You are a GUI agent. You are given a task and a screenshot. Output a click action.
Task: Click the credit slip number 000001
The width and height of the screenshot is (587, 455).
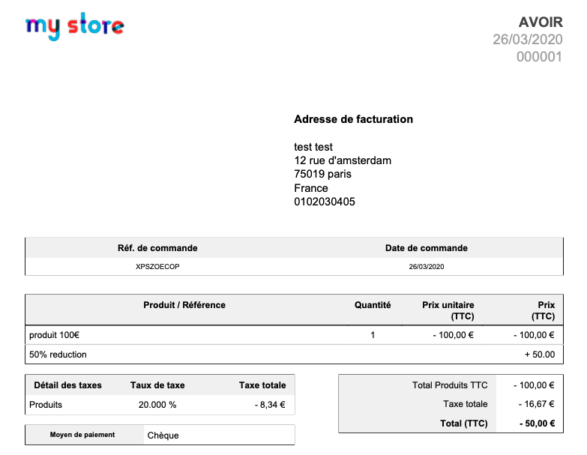(x=539, y=57)
